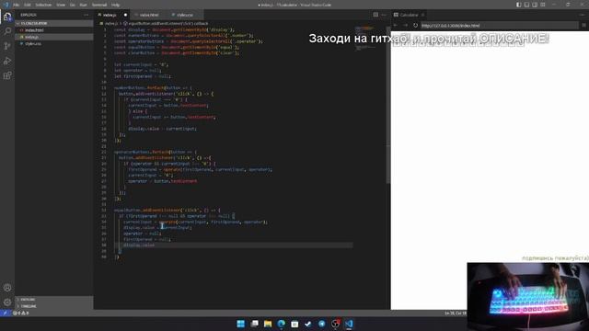Switch to the style.css editor tab
This screenshot has width=589, height=331.
184,15
